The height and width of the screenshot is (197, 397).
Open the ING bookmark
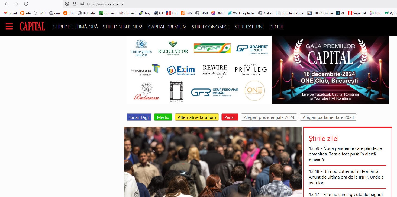[x=187, y=13]
